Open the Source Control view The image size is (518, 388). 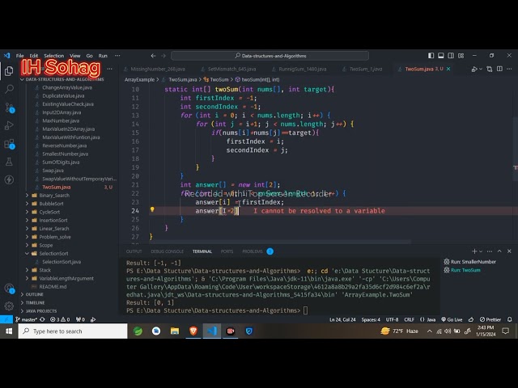point(9,108)
